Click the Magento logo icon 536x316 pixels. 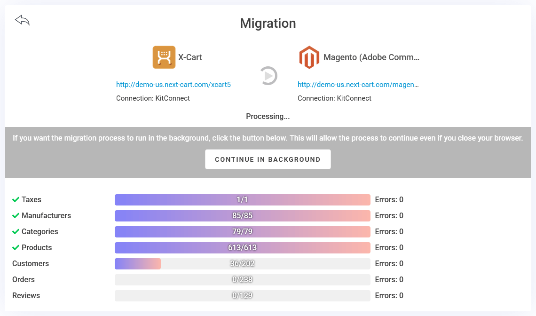[x=309, y=57]
